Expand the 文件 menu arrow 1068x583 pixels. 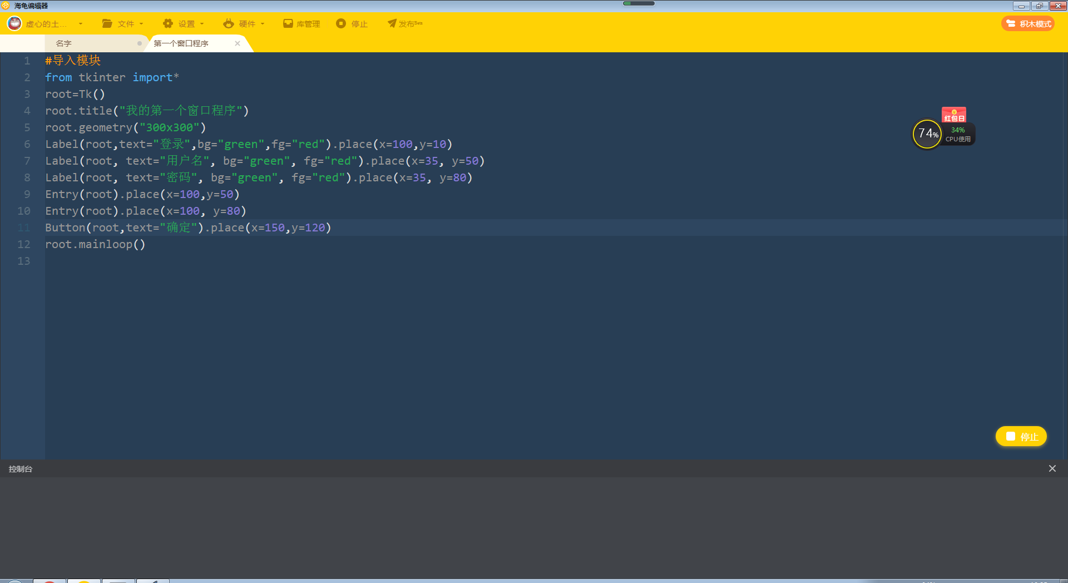[x=141, y=24]
